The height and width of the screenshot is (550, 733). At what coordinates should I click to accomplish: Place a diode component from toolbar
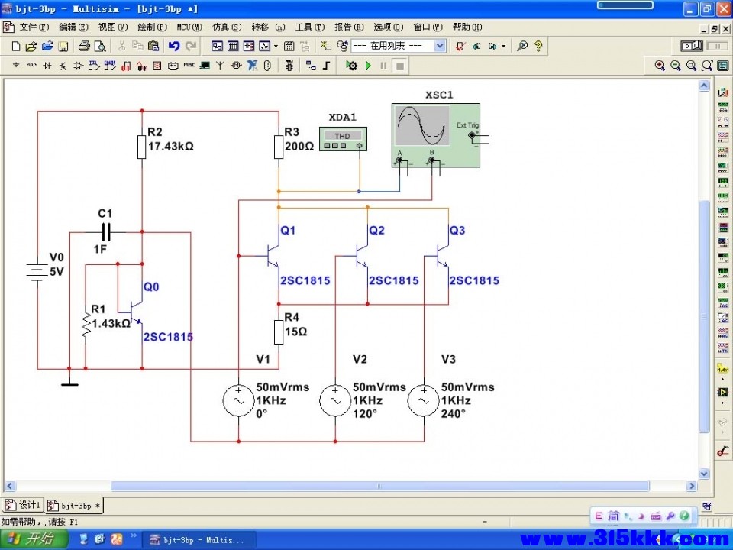tap(47, 66)
